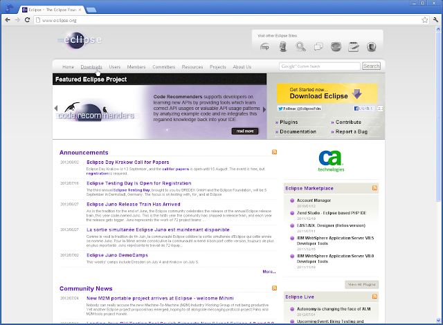
Task: Open the Members navigation item
Action: [x=136, y=67]
